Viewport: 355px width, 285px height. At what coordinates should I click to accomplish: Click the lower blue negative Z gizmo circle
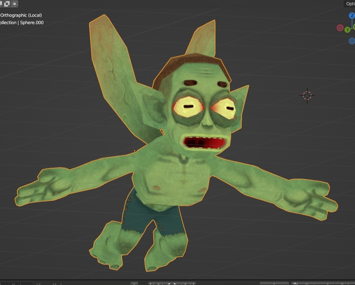[352, 41]
